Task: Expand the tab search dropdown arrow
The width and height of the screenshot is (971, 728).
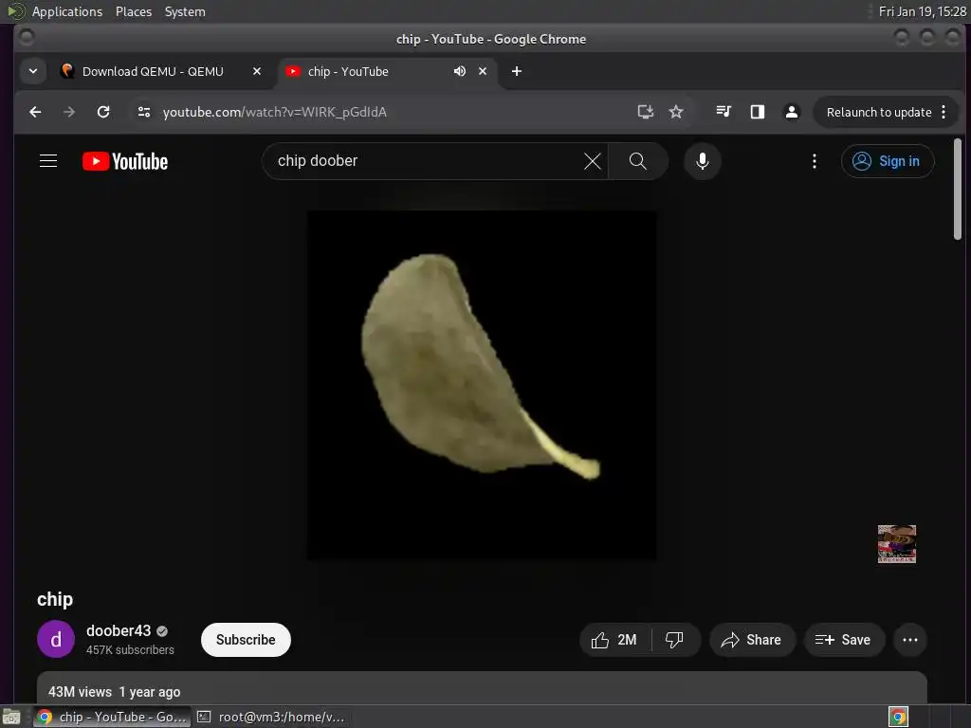Action: point(33,71)
